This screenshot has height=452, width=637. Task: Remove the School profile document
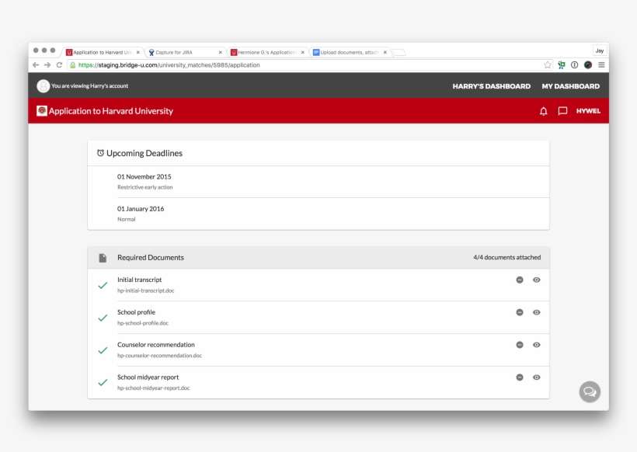[x=520, y=312]
